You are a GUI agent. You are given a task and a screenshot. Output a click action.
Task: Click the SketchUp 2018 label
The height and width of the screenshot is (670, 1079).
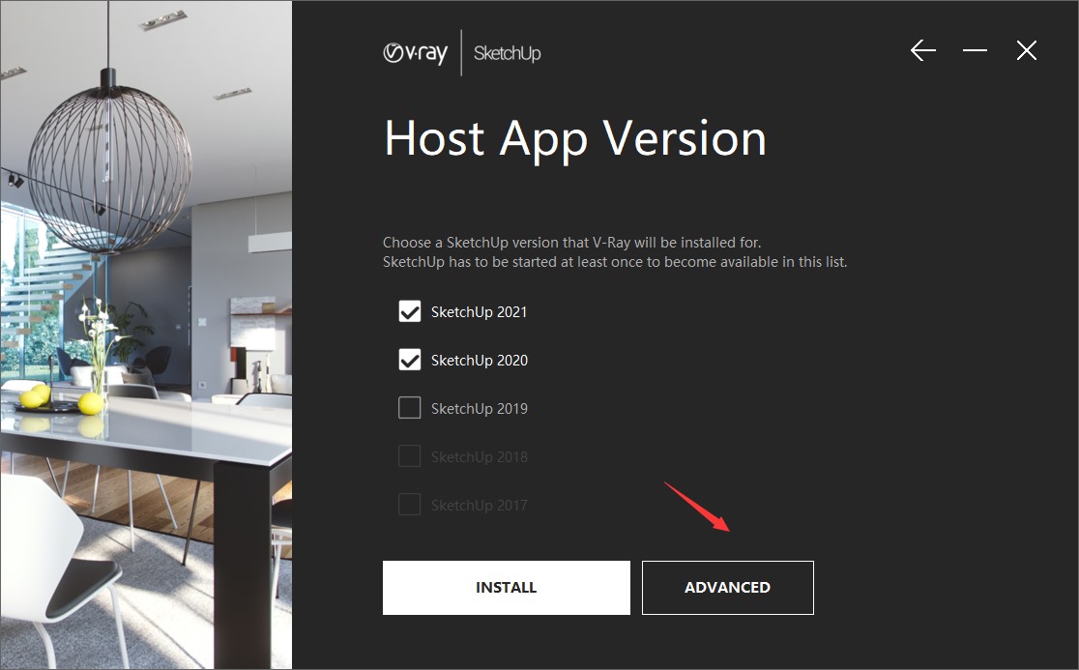pos(480,456)
